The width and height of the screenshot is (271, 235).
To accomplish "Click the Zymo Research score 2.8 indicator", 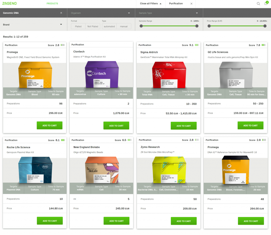I will [190, 140].
